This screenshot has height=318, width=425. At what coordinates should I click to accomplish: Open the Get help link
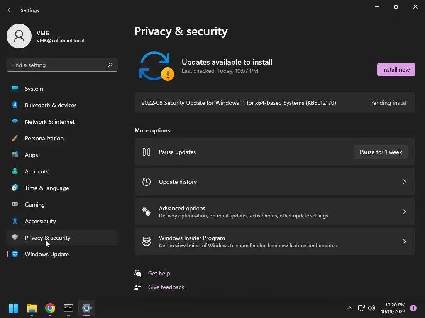[159, 273]
